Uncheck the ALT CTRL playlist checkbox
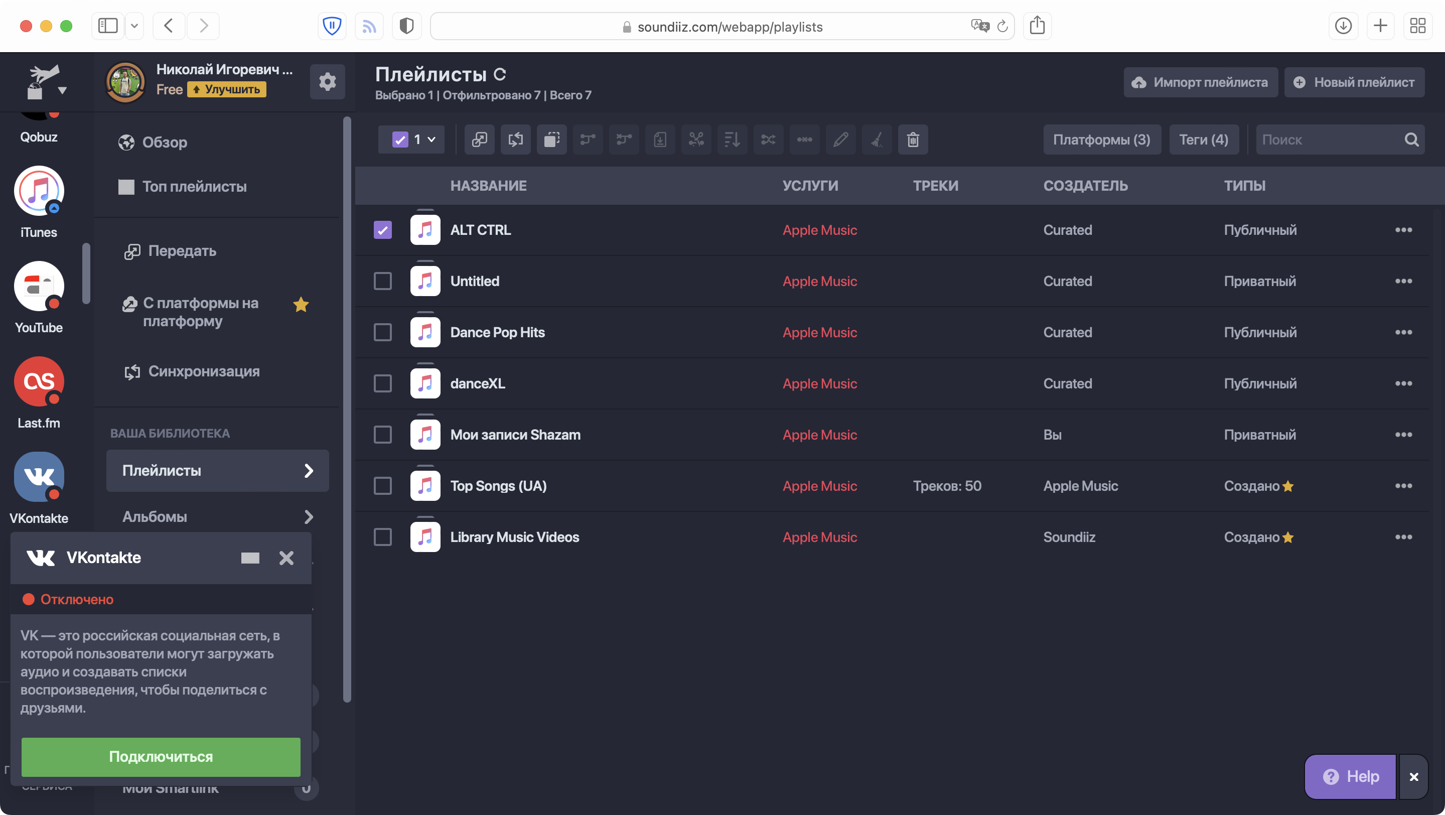Screen dimensions: 1445x815 [382, 230]
